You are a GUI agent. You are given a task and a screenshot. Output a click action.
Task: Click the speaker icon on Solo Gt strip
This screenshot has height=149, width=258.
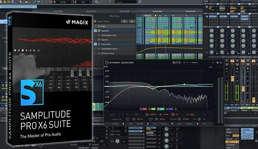[237, 69]
